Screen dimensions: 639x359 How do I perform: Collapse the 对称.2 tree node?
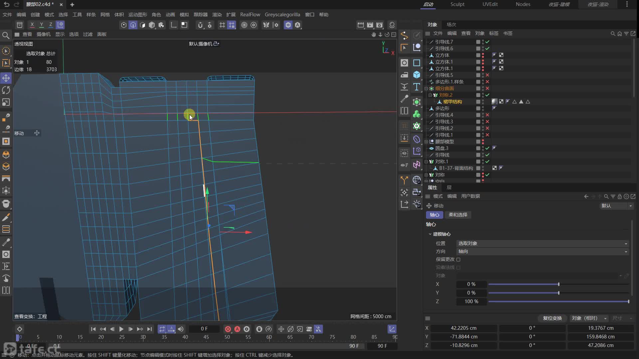click(430, 95)
